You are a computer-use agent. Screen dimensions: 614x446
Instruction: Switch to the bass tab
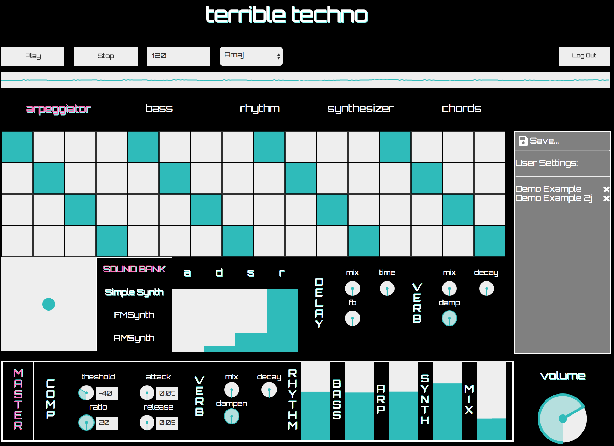(x=159, y=109)
